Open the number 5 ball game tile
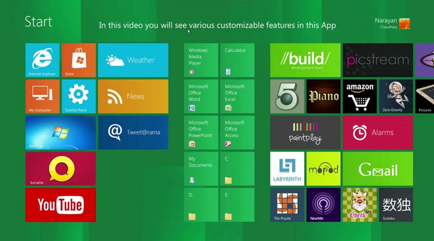Viewport: 434px width, 241px height. (x=287, y=96)
